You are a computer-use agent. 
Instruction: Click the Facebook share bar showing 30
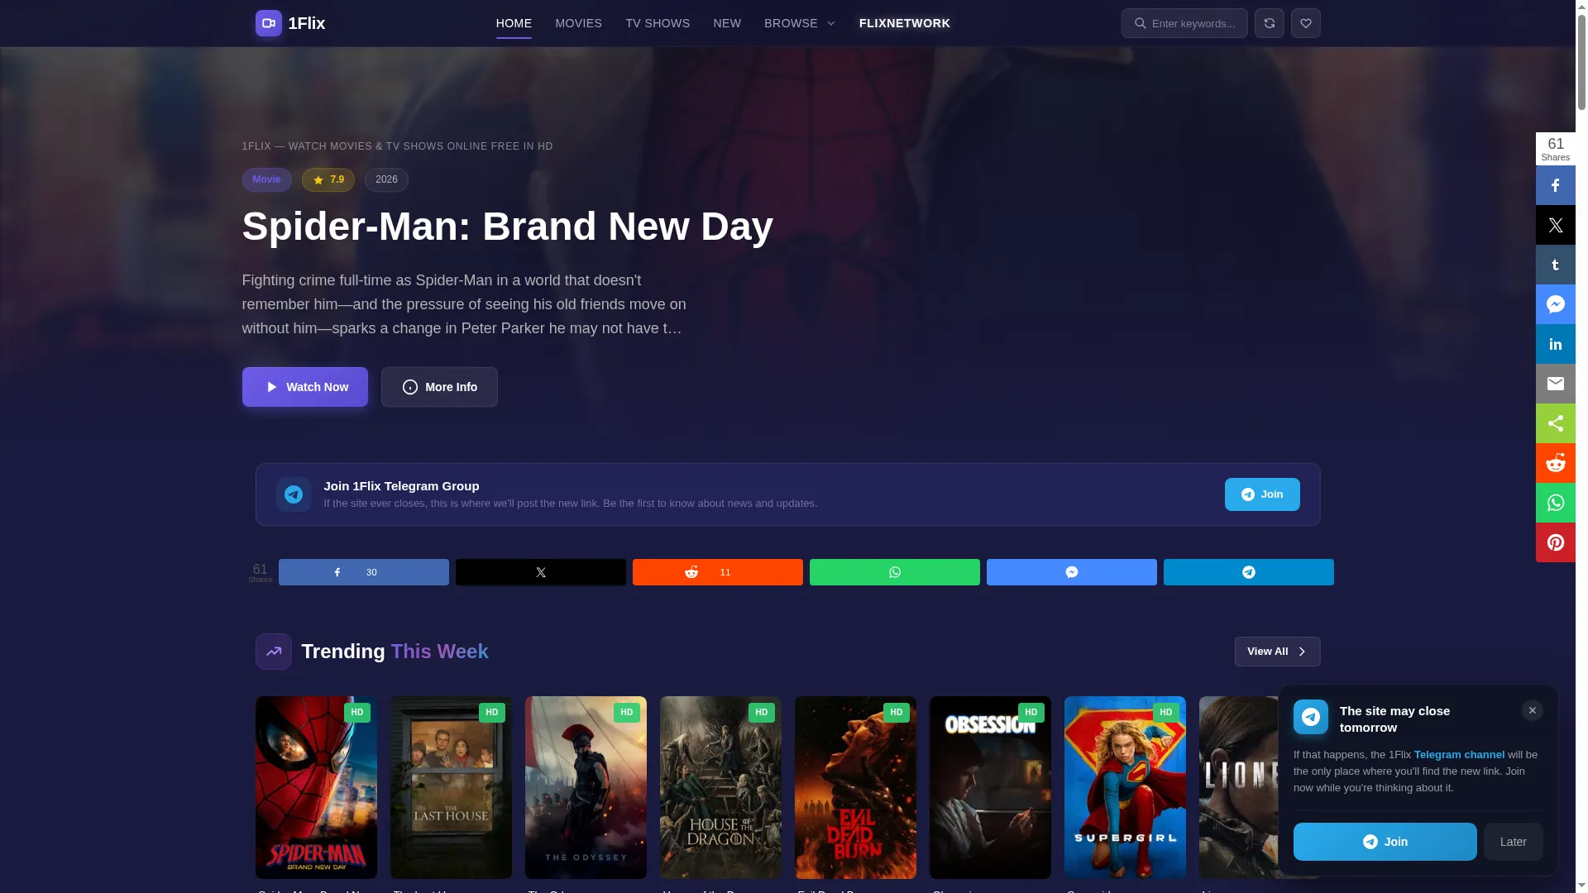coord(364,572)
